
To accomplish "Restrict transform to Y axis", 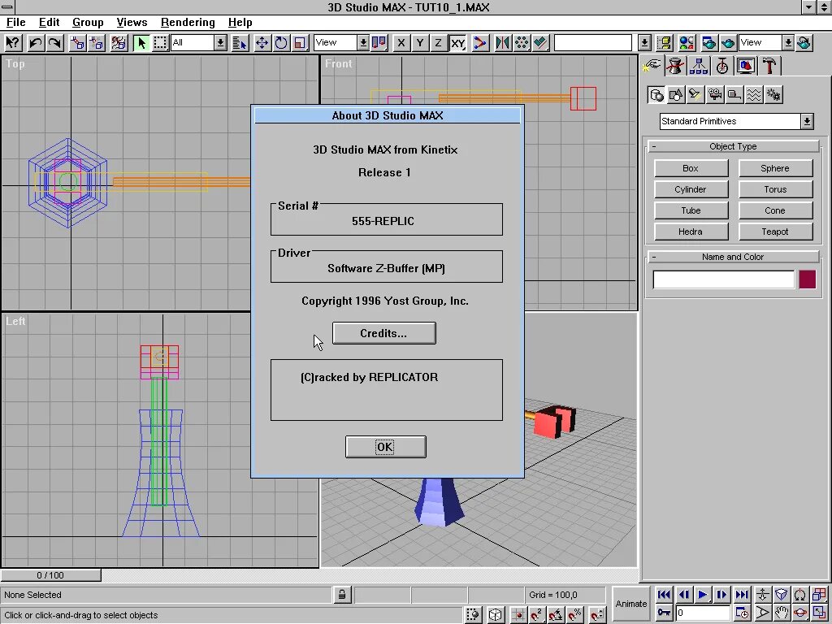I will point(420,42).
